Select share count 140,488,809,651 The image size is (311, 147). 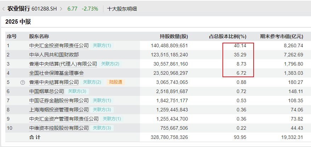[x=169, y=46]
